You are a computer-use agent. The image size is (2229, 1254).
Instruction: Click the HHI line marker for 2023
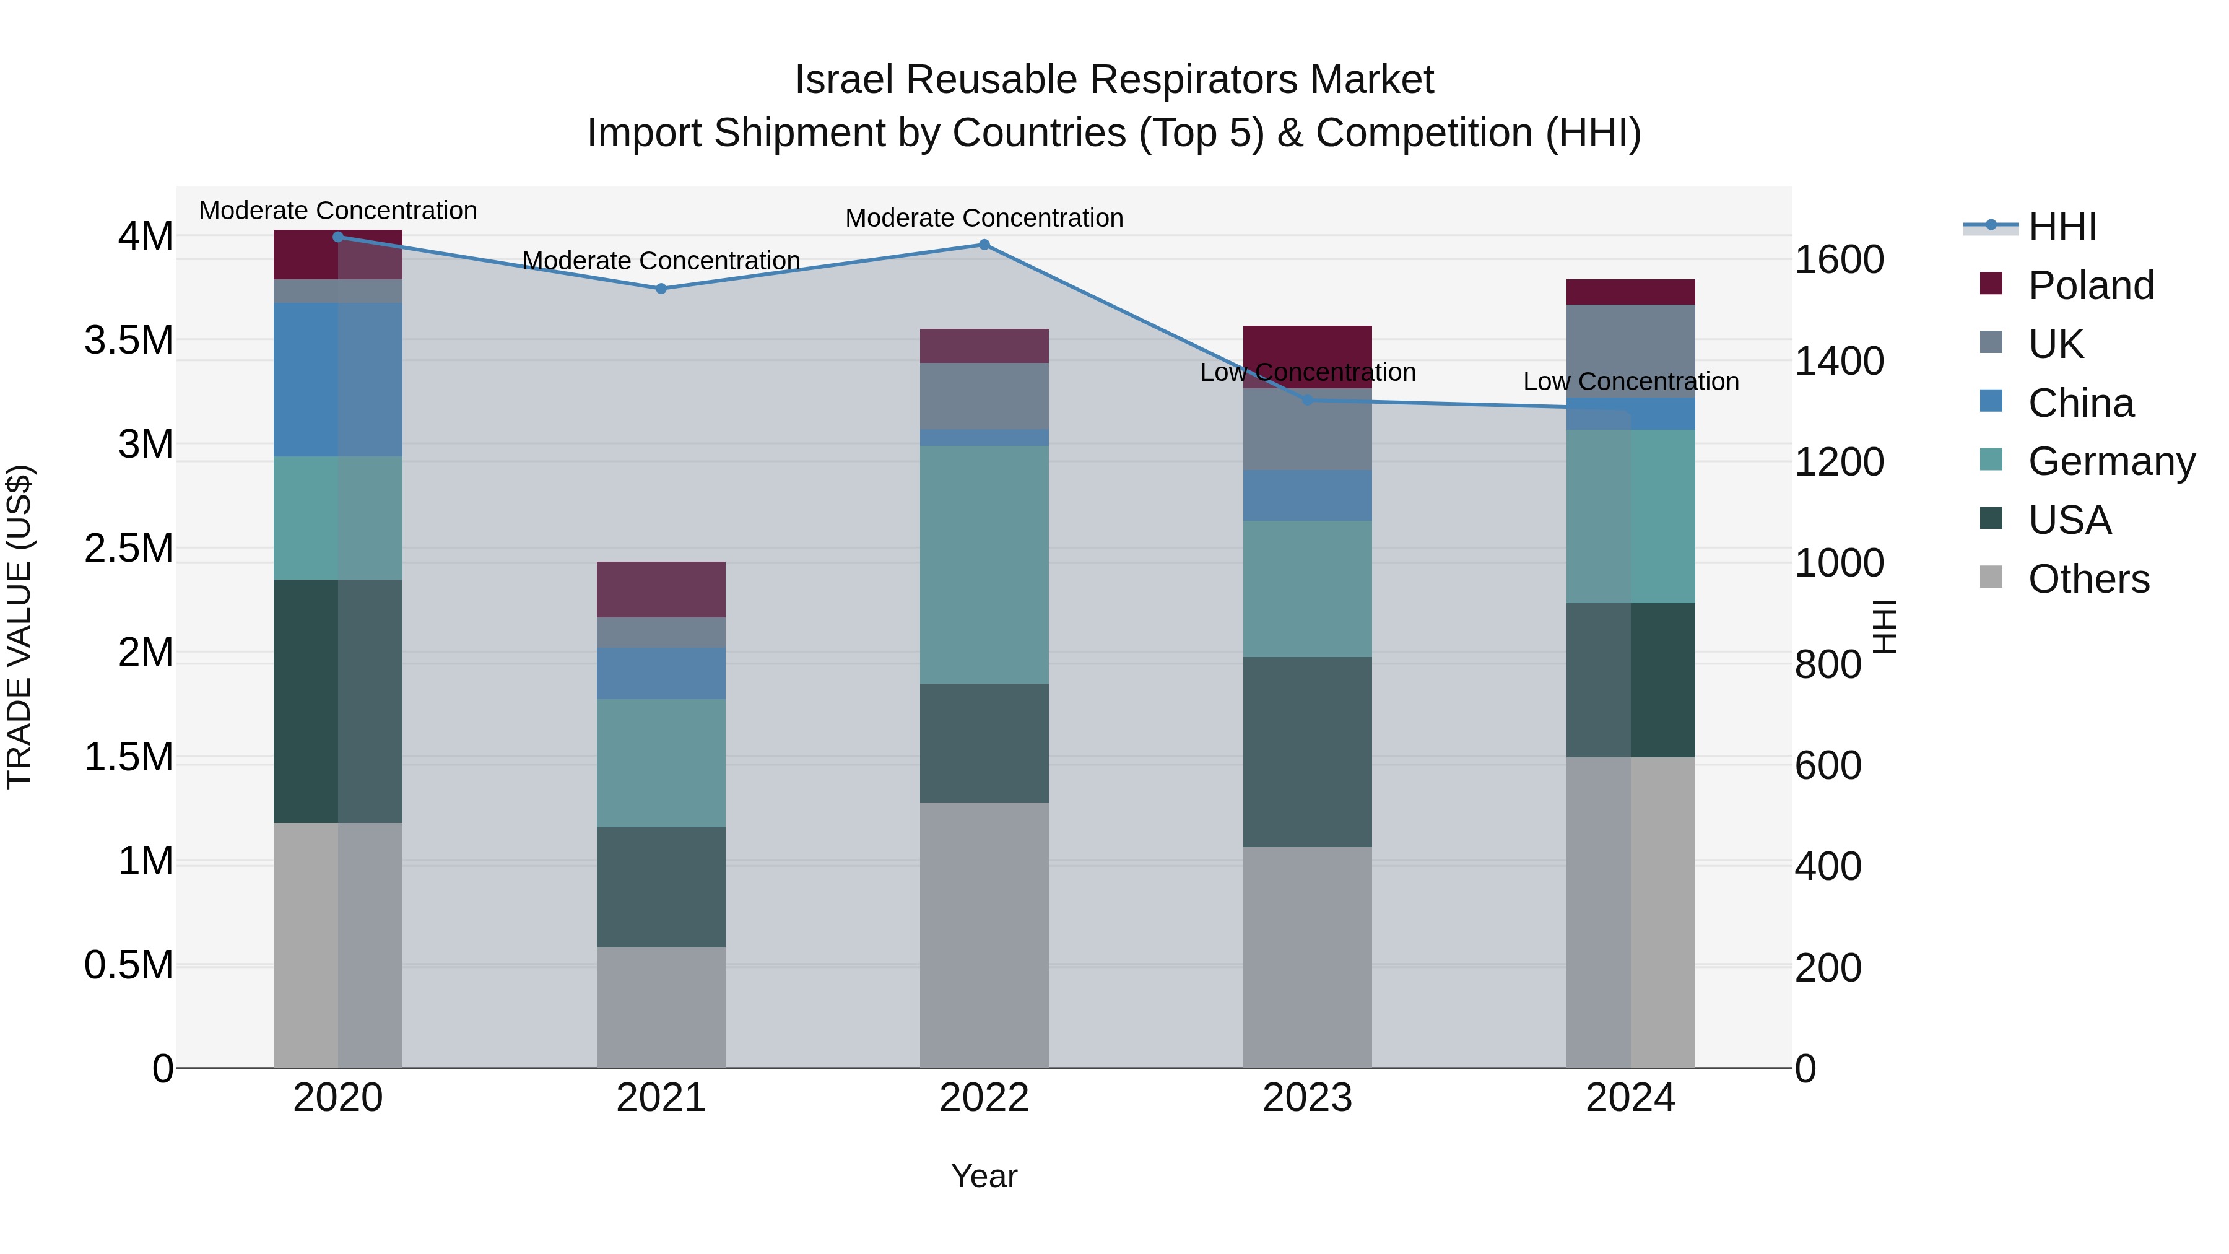(1308, 400)
